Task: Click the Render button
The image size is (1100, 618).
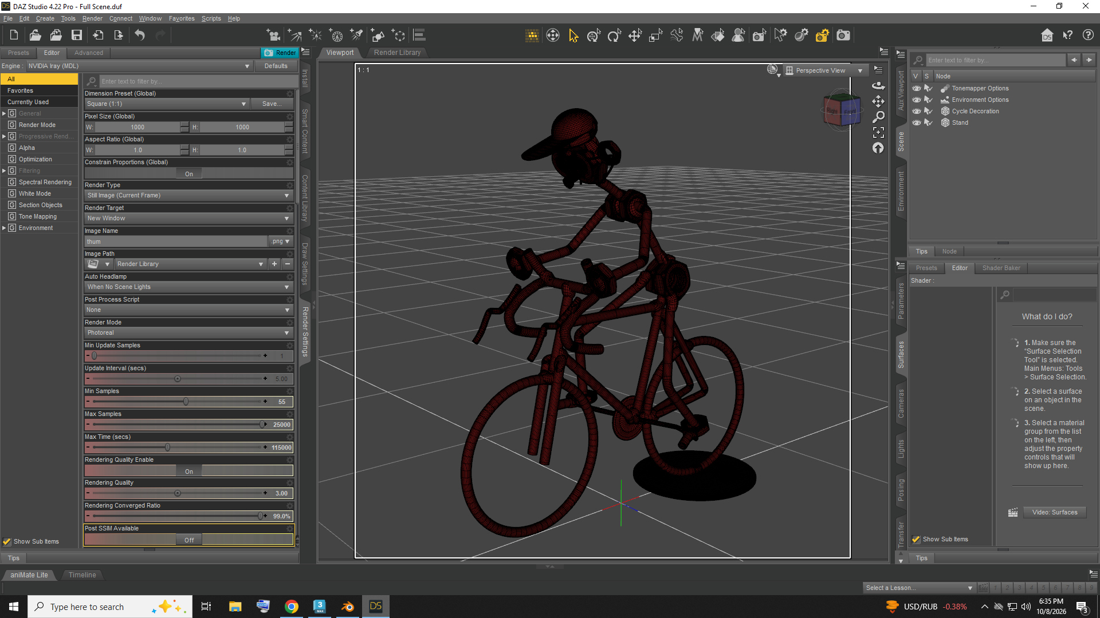Action: click(280, 53)
